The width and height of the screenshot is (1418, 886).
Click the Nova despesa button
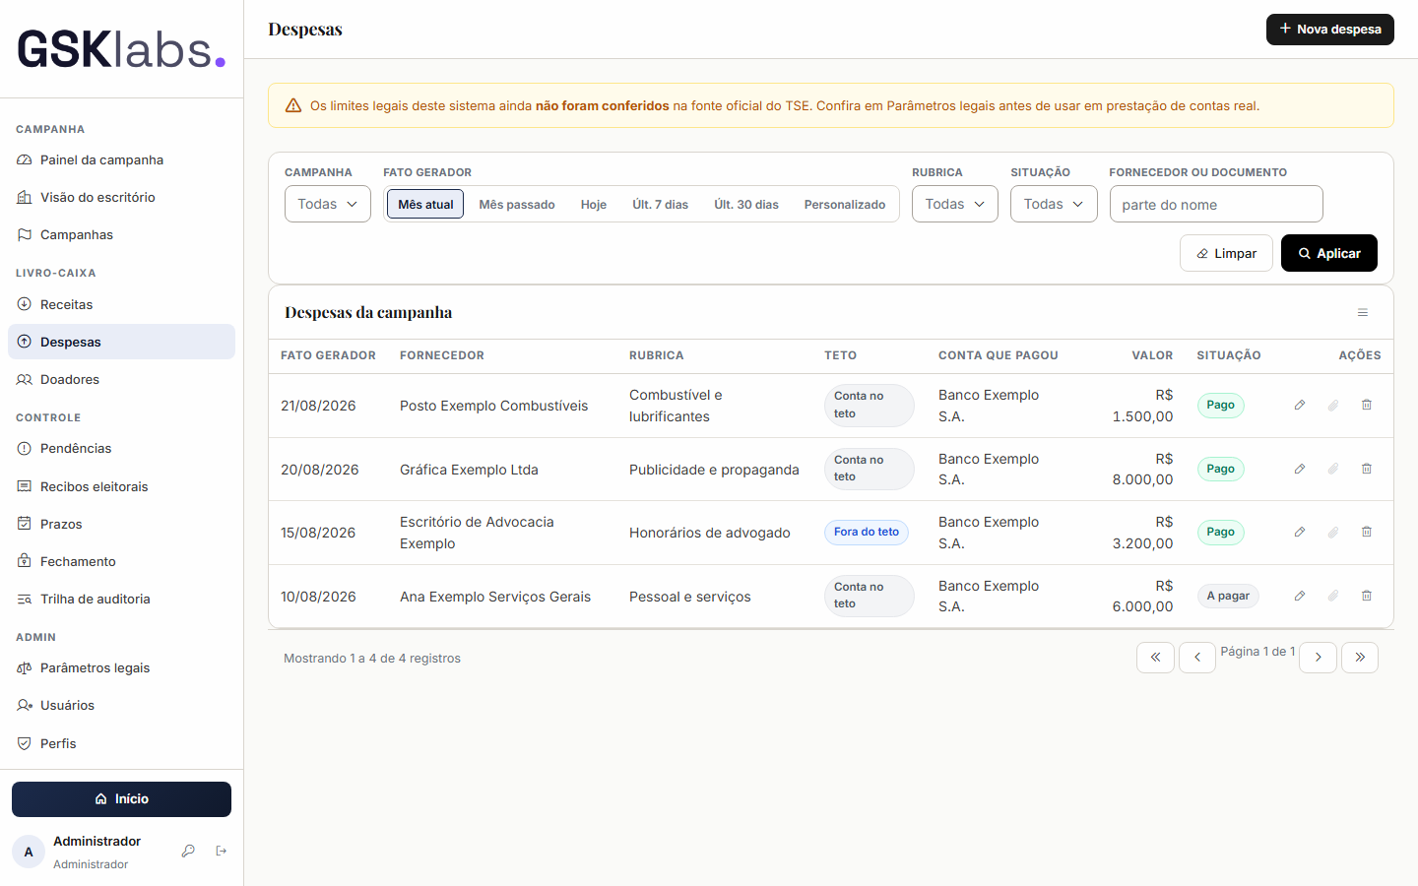[x=1330, y=30]
